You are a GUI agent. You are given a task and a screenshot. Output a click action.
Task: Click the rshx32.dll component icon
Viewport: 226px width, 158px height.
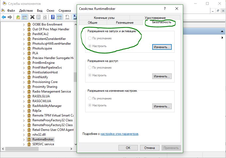tap(29, 135)
